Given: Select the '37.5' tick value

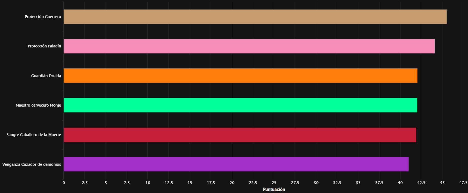Looking at the screenshot, I should point(379,183).
